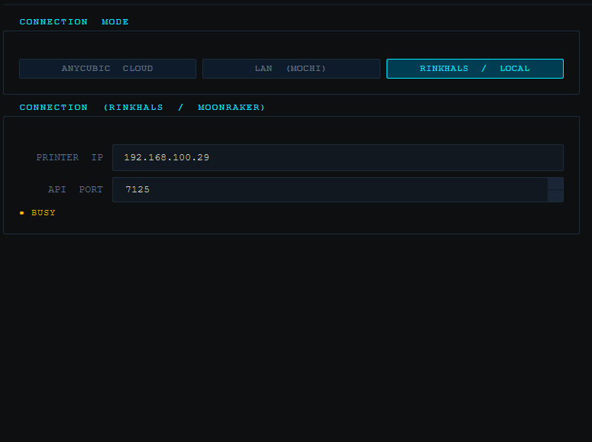Click the 7125 port number value
Screen dimensions: 592x442
coord(137,189)
